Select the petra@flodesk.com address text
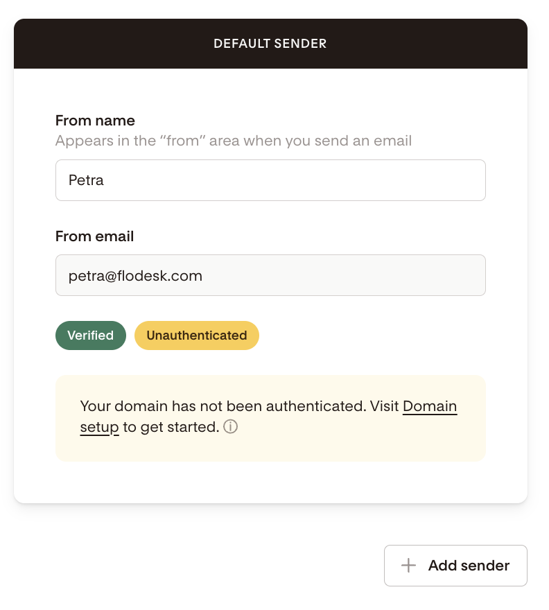Viewport: 549px width, 610px height. click(x=135, y=275)
